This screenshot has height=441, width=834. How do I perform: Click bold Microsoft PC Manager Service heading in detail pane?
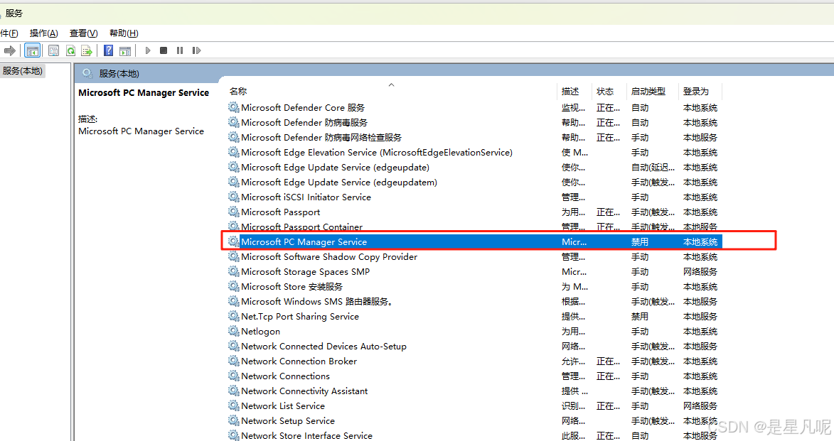pyautogui.click(x=144, y=92)
